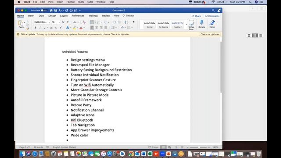Screen dimensions: 281x158
Task: Open shading color dropdown
Action: (x=125, y=28)
